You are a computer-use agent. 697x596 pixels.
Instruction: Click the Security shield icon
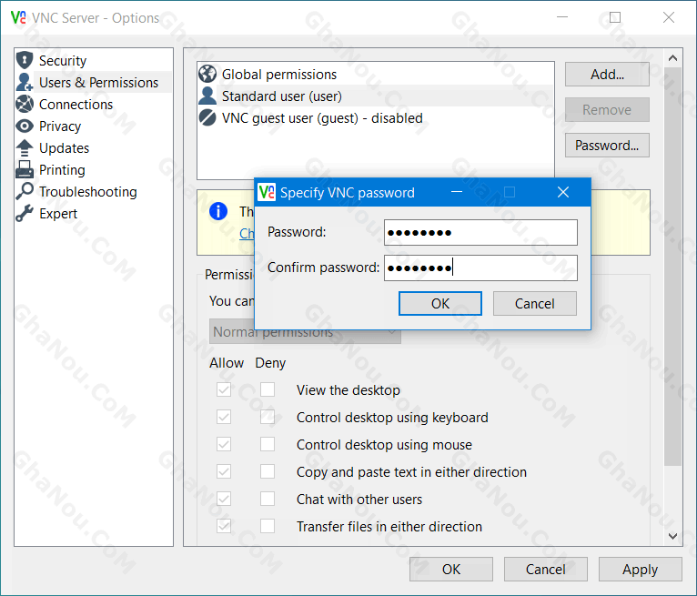coord(25,60)
